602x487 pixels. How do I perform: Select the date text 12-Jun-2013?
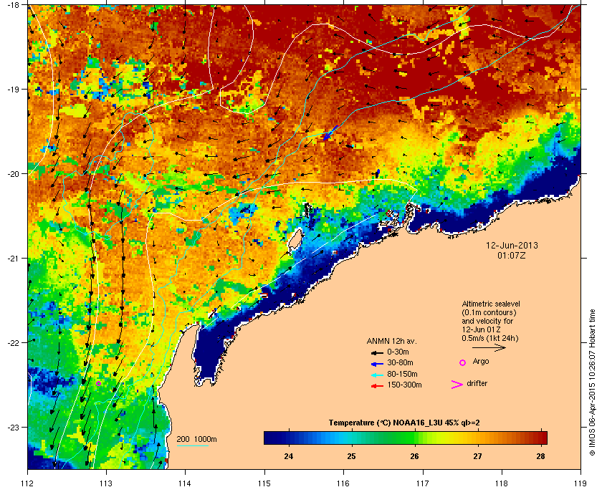(512, 246)
